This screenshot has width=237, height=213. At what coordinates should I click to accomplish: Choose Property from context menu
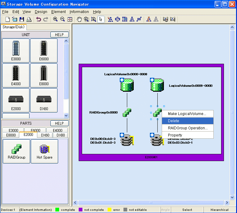tap(188, 135)
